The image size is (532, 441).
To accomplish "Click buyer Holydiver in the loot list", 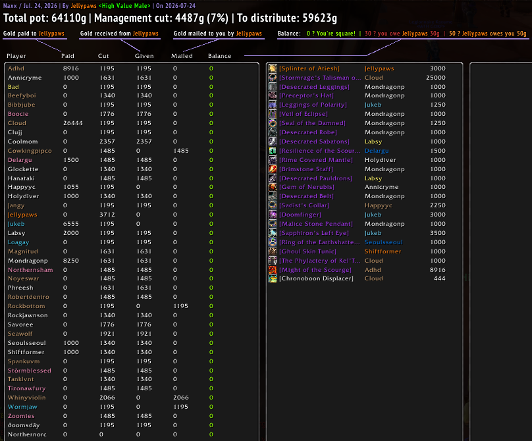I will click(x=380, y=160).
